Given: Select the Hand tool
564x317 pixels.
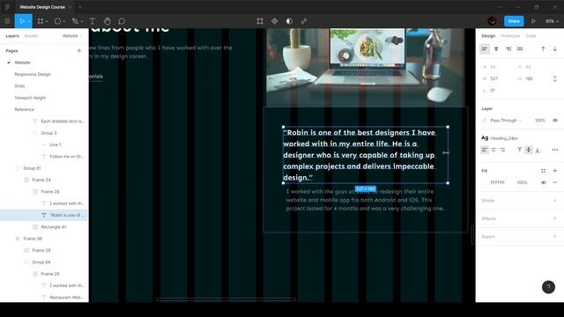Looking at the screenshot, I should point(107,21).
